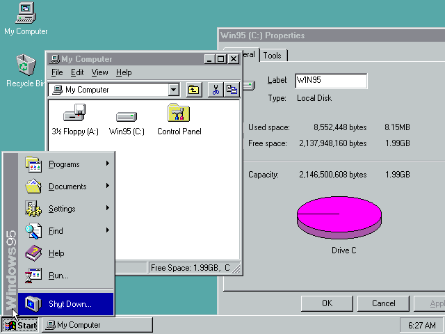Click the Find magnifier icon in Start menu

coord(33,231)
